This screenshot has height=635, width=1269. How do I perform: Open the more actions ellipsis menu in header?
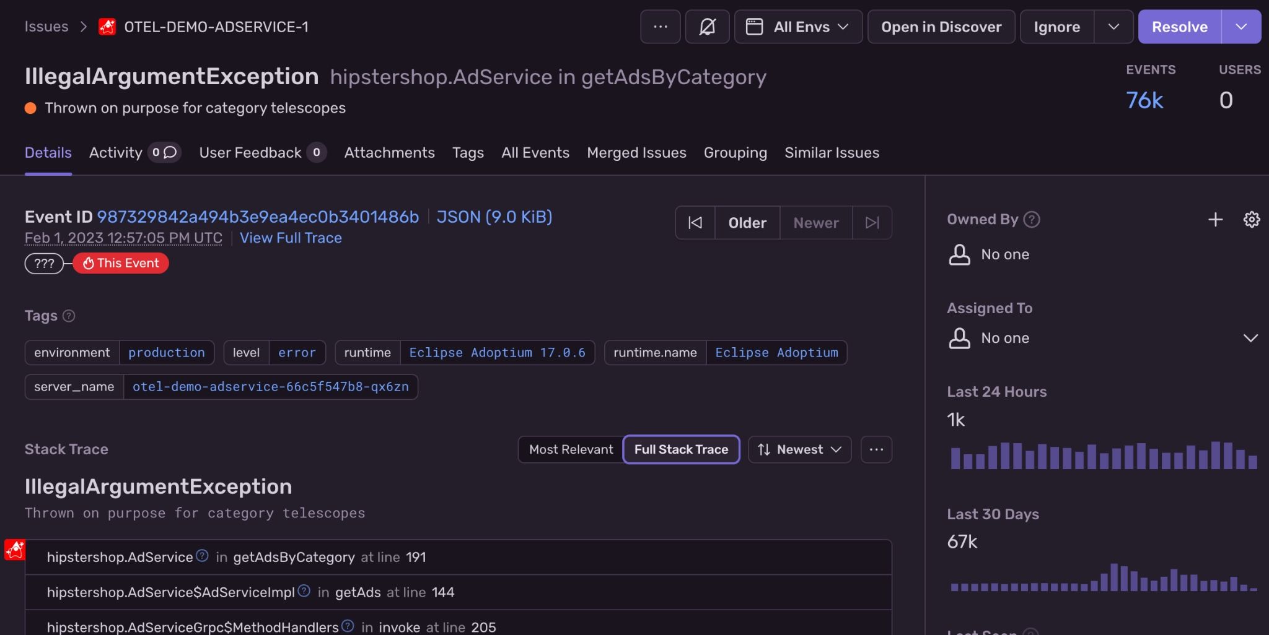coord(661,27)
